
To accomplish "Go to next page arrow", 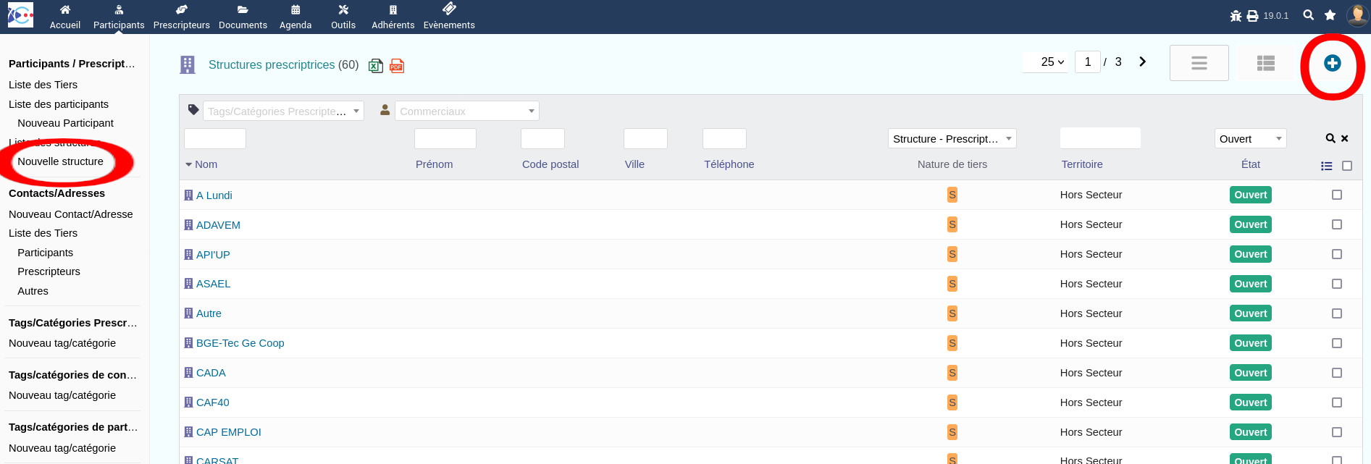I will point(1142,62).
